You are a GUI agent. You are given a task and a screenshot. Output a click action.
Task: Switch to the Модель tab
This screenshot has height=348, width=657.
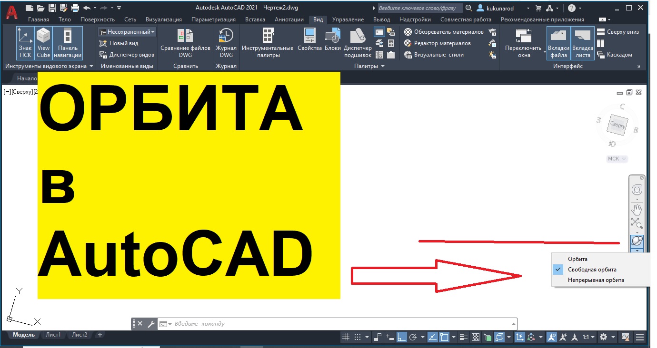(24, 335)
